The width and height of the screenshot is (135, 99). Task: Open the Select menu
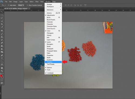tap(31, 2)
